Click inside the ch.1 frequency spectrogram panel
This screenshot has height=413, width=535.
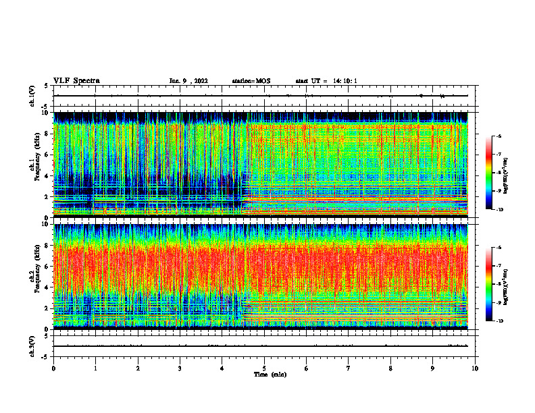[261, 165]
